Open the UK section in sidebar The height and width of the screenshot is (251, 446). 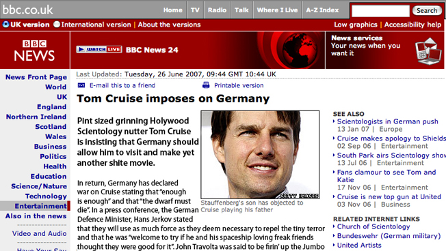click(x=62, y=97)
